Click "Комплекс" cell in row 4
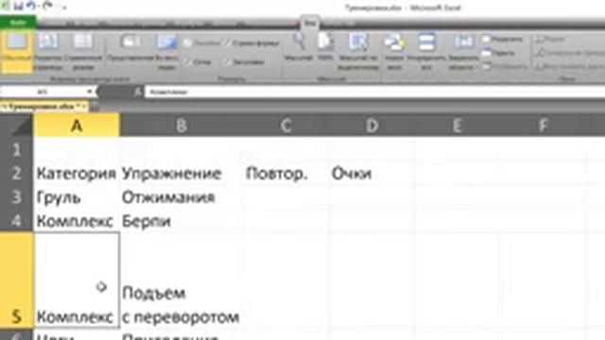The image size is (605, 340). pos(77,221)
